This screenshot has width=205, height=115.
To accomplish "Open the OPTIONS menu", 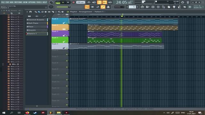I will click(x=32, y=2).
